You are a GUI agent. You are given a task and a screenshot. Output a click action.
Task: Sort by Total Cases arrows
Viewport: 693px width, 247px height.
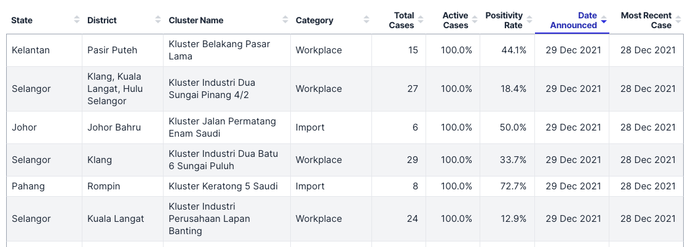[x=421, y=20]
